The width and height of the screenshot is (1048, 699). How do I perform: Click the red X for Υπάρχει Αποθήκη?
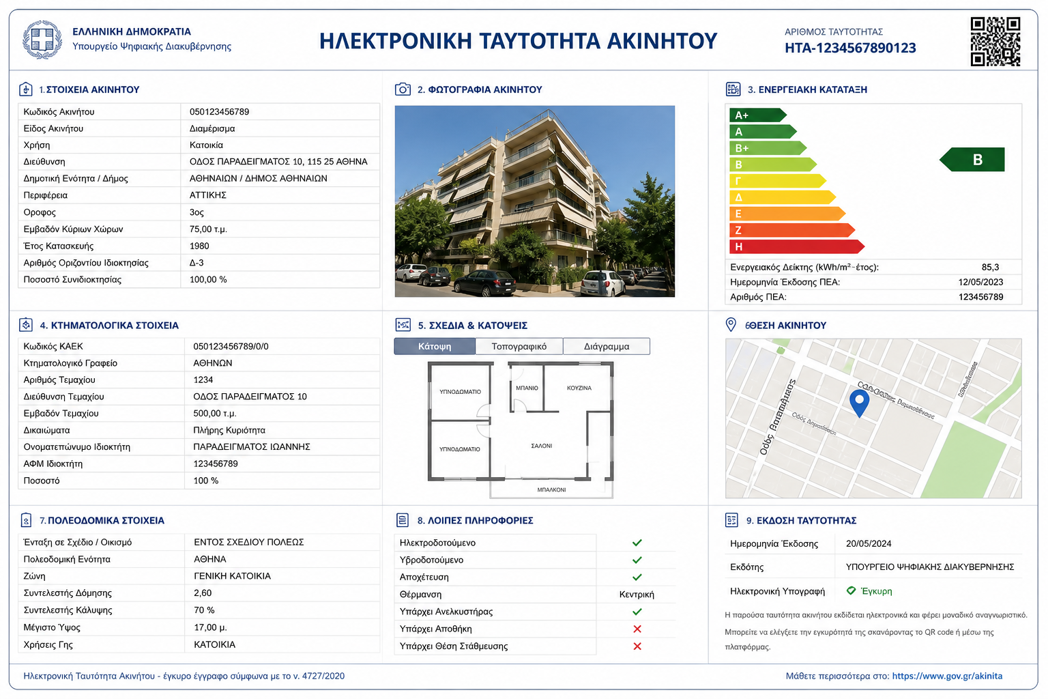pos(637,629)
